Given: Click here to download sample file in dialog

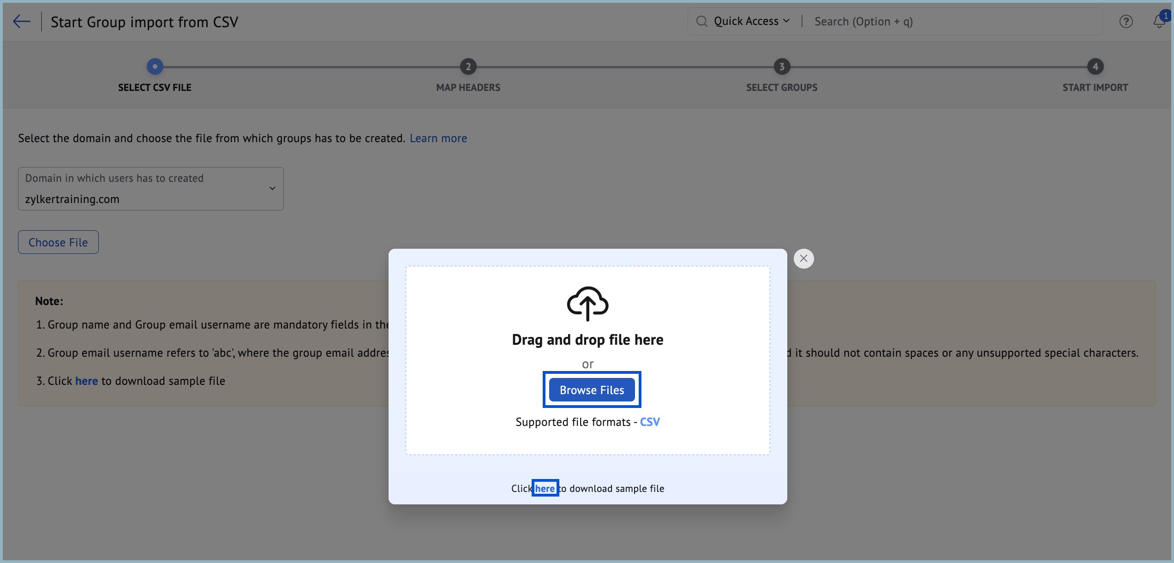Looking at the screenshot, I should pos(545,488).
